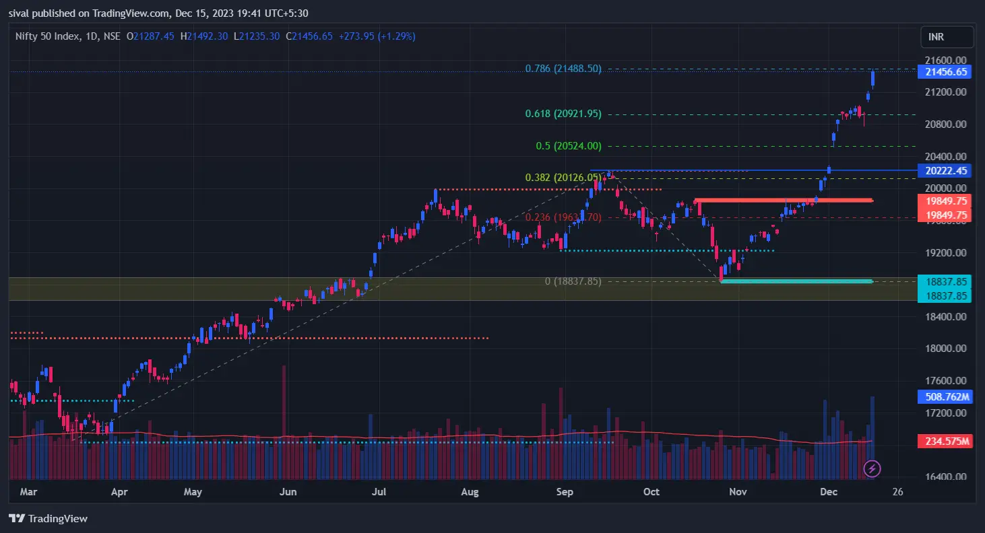The image size is (985, 533).
Task: Click the Sep label on time axis
Action: click(x=565, y=492)
